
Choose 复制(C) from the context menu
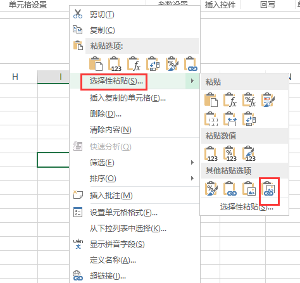pos(102,30)
